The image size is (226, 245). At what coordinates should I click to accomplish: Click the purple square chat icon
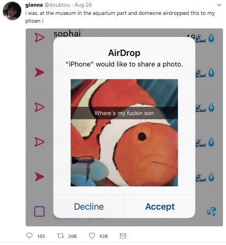coord(39,211)
